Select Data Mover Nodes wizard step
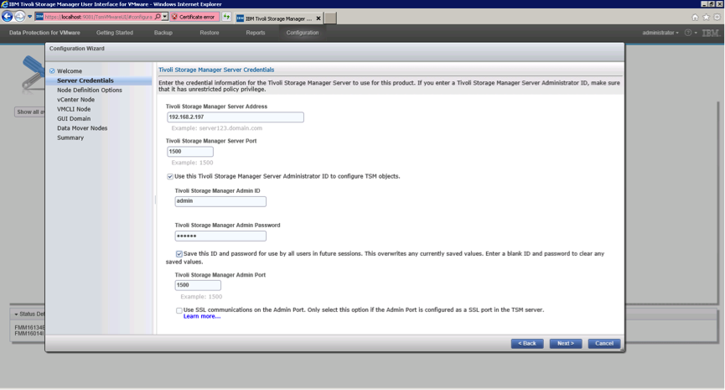 point(82,128)
